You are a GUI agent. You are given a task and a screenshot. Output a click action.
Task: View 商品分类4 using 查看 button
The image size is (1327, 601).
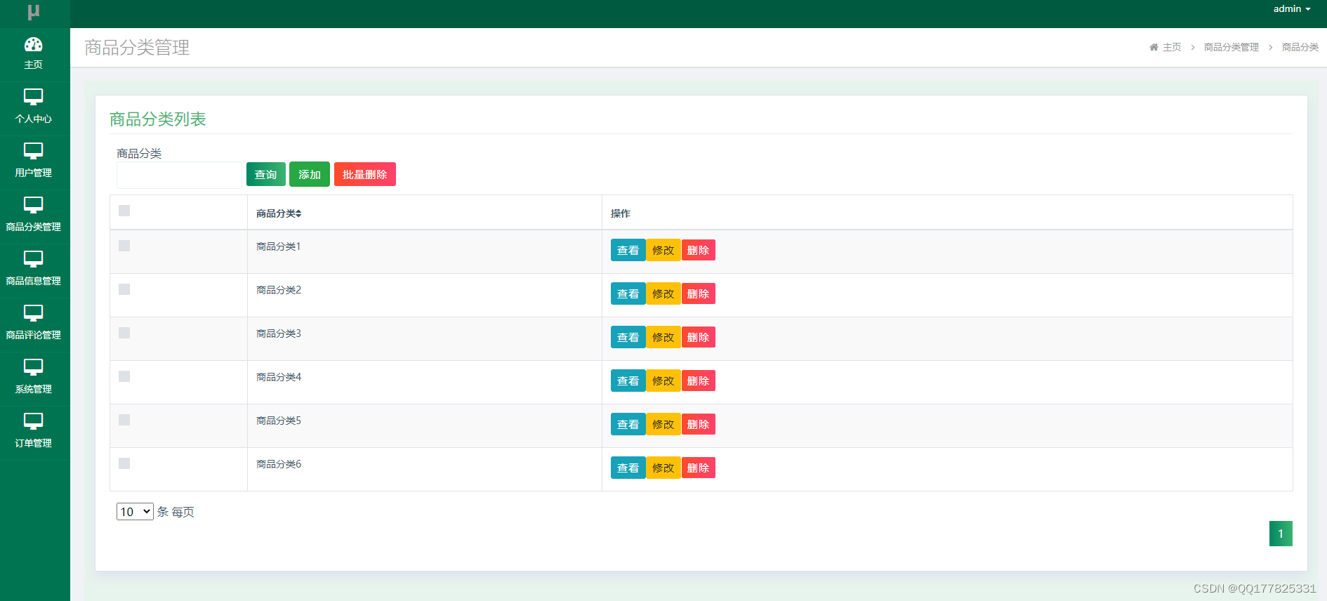[x=628, y=381]
